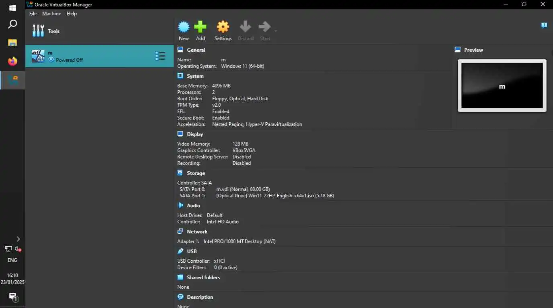Click the Description section speech-bubble icon
The height and width of the screenshot is (308, 553).
click(x=180, y=297)
